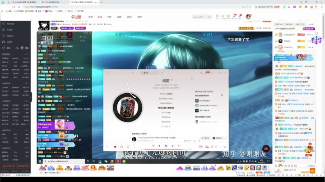The height and width of the screenshot is (182, 325).
Task: Open the 鱼吧 menu item
Action: click(139, 17)
